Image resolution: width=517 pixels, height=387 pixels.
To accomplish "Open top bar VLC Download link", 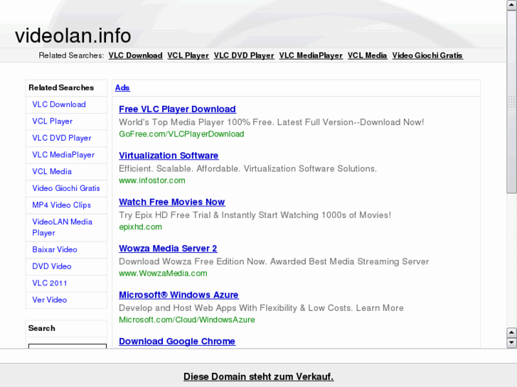I will click(136, 55).
